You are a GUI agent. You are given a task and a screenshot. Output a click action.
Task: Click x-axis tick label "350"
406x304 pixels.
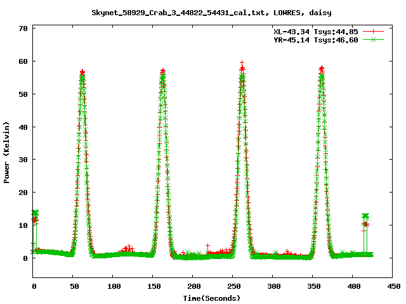(314, 286)
